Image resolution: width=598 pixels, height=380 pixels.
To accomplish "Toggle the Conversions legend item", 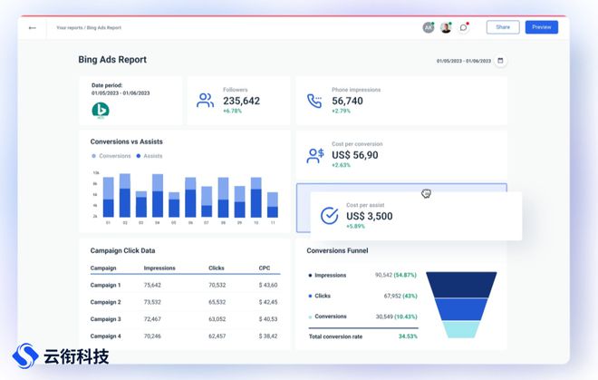I will point(111,156).
